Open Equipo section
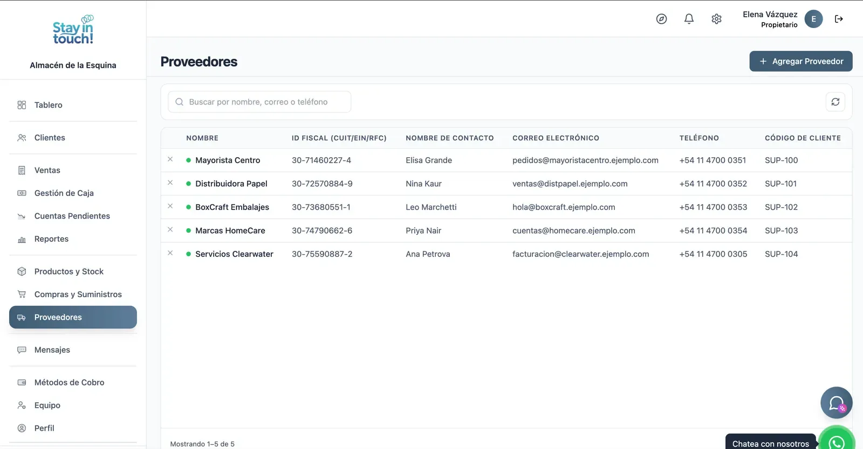This screenshot has width=863, height=449. click(73, 405)
